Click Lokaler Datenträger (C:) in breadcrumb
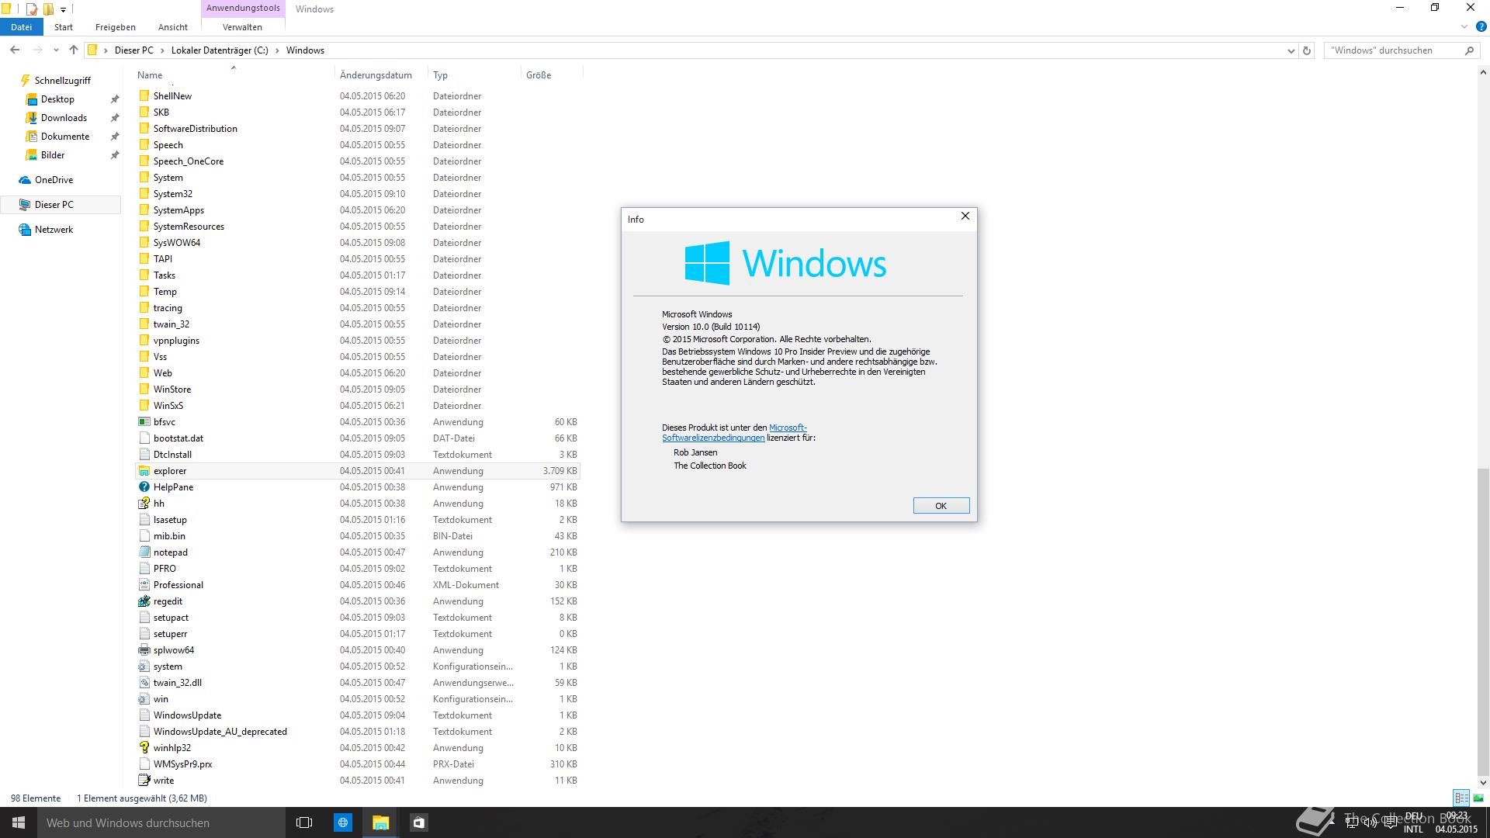This screenshot has height=838, width=1490. (x=220, y=50)
